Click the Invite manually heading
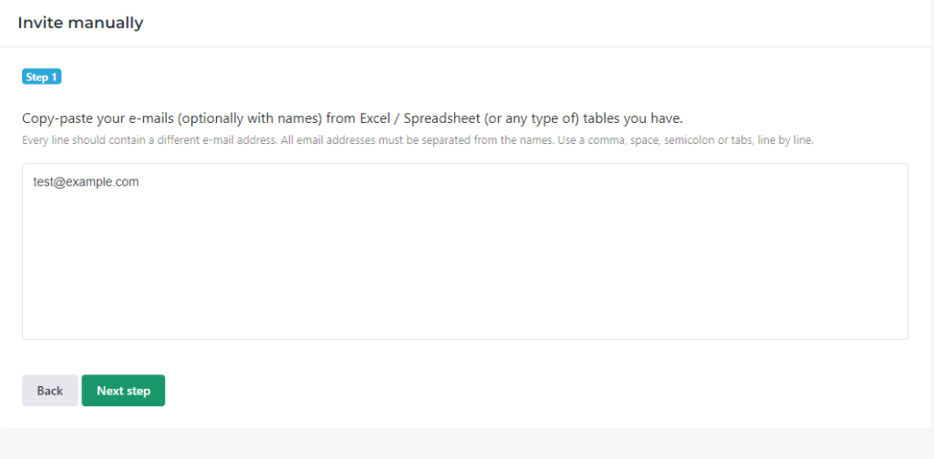The width and height of the screenshot is (934, 459). 80,23
